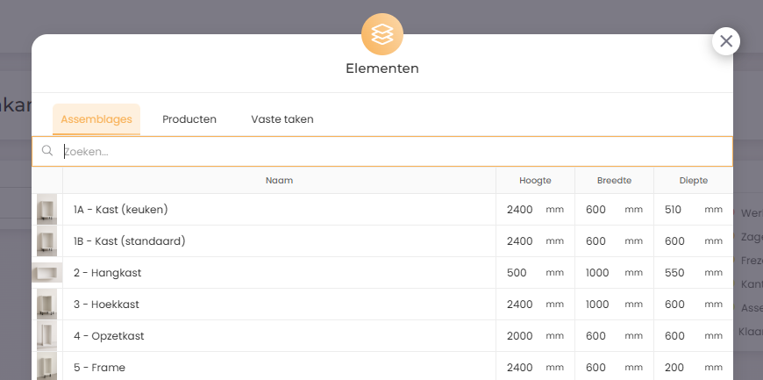
Task: Click the 2 - Hangkast thumbnail image
Action: click(x=46, y=273)
